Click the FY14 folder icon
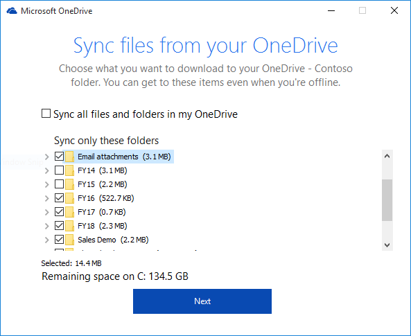 click(69, 170)
